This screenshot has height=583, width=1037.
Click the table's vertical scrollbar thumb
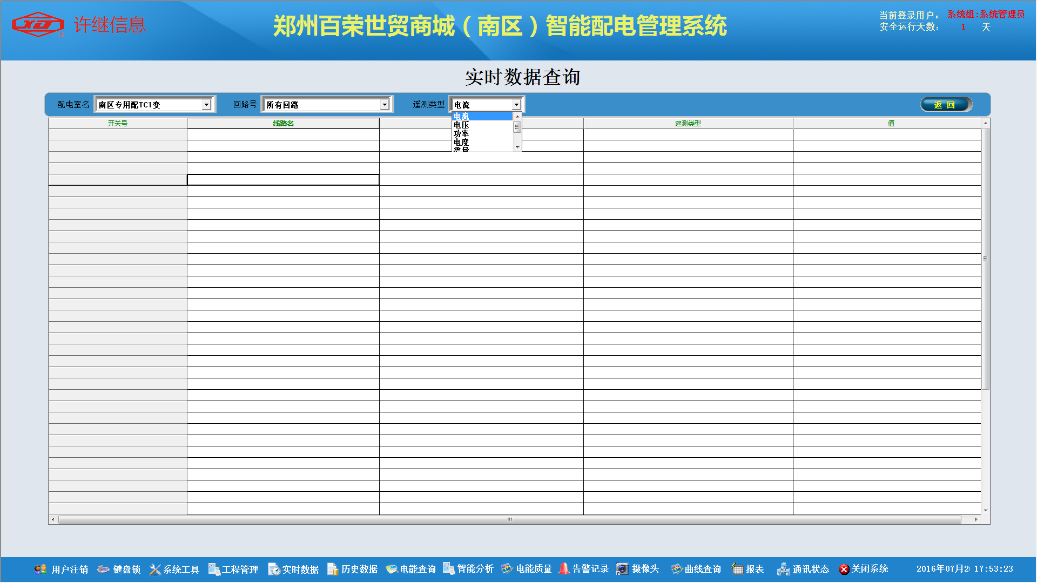tap(985, 259)
